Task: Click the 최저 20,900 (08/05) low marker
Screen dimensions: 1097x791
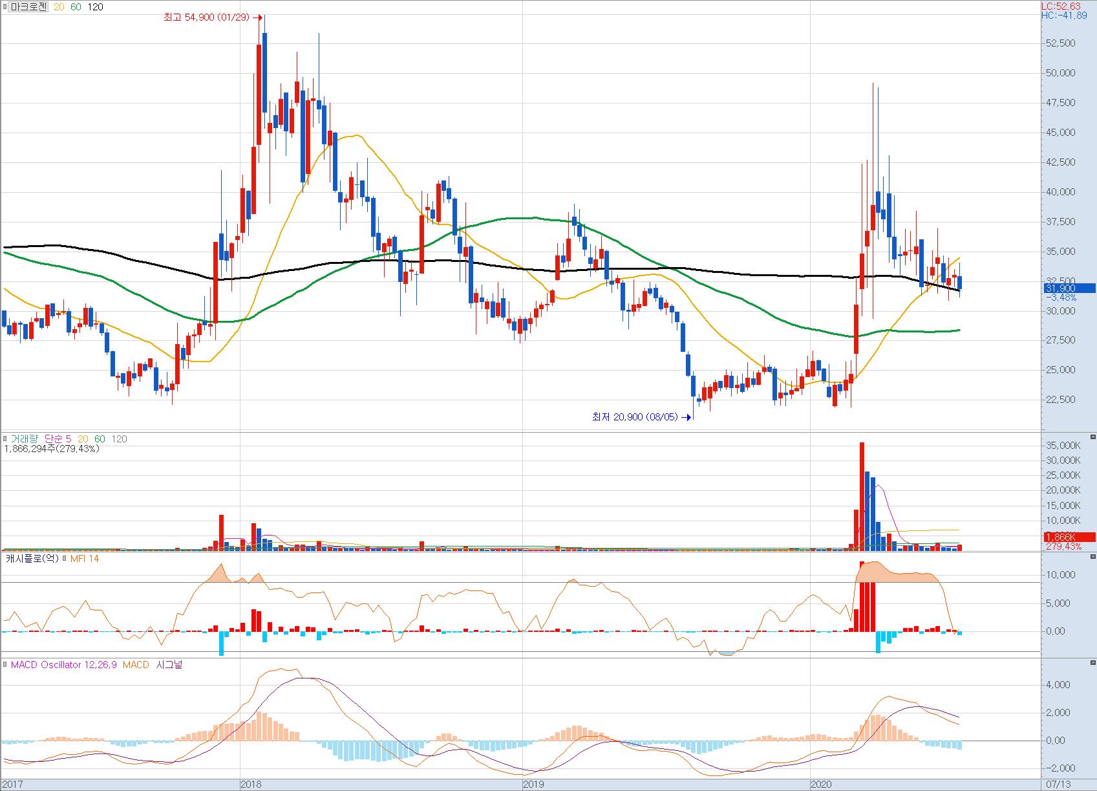Action: (x=641, y=417)
